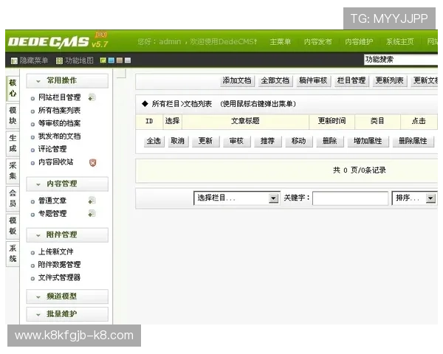Click the 功能地图 link
The image size is (443, 354).
79,60
